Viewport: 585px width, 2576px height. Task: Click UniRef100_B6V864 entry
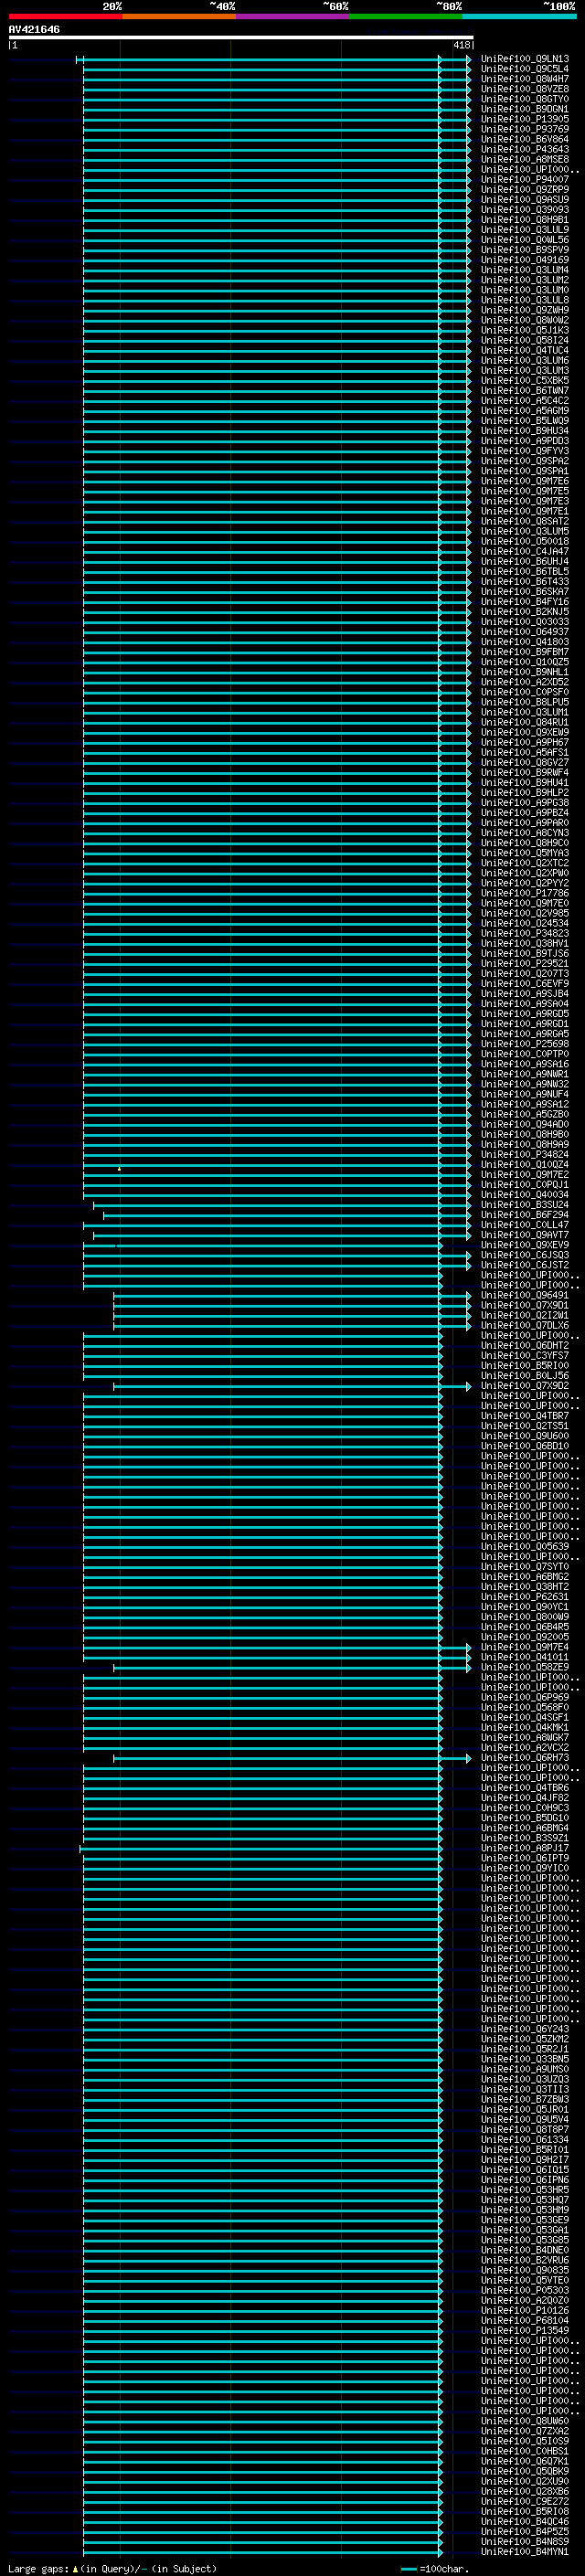(524, 139)
